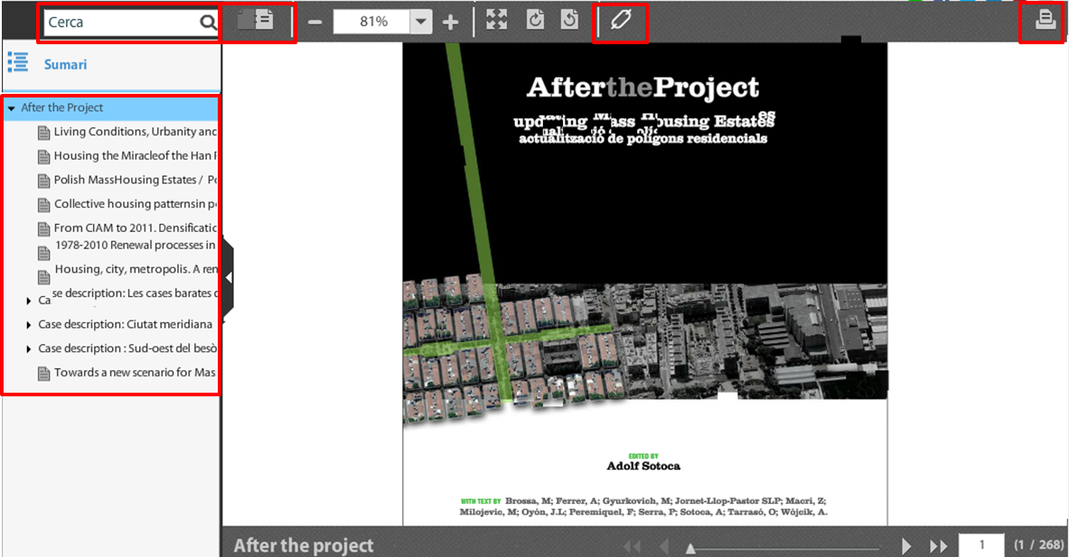Zoom out with the minus button
The height and width of the screenshot is (557, 1069).
pos(314,23)
